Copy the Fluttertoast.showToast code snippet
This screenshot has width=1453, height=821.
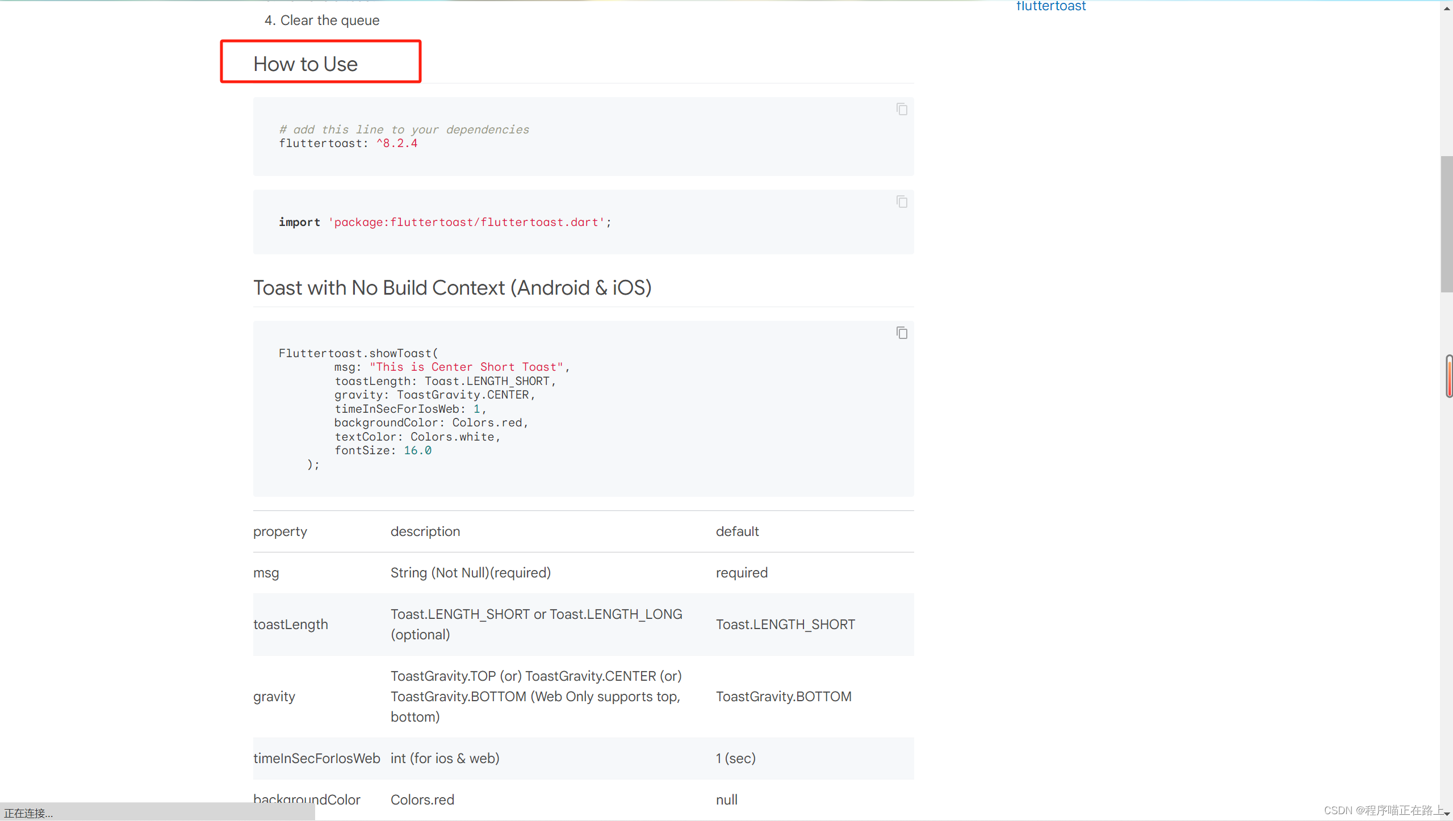pos(902,333)
